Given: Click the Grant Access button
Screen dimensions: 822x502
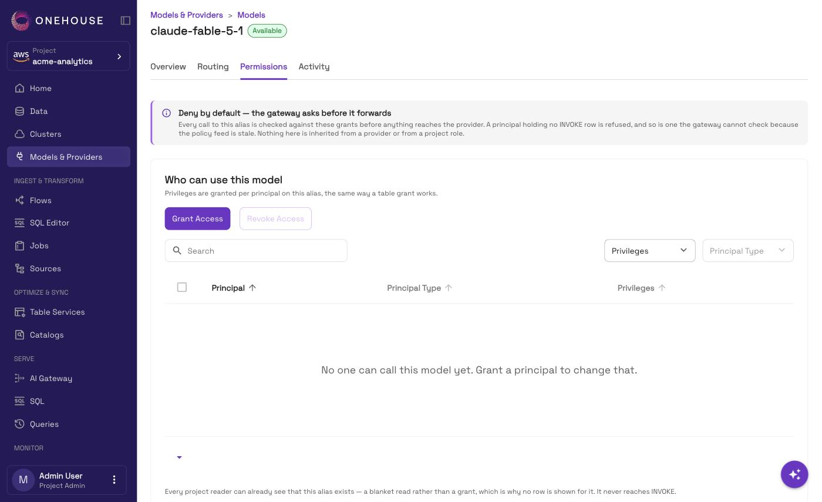Looking at the screenshot, I should 197,218.
